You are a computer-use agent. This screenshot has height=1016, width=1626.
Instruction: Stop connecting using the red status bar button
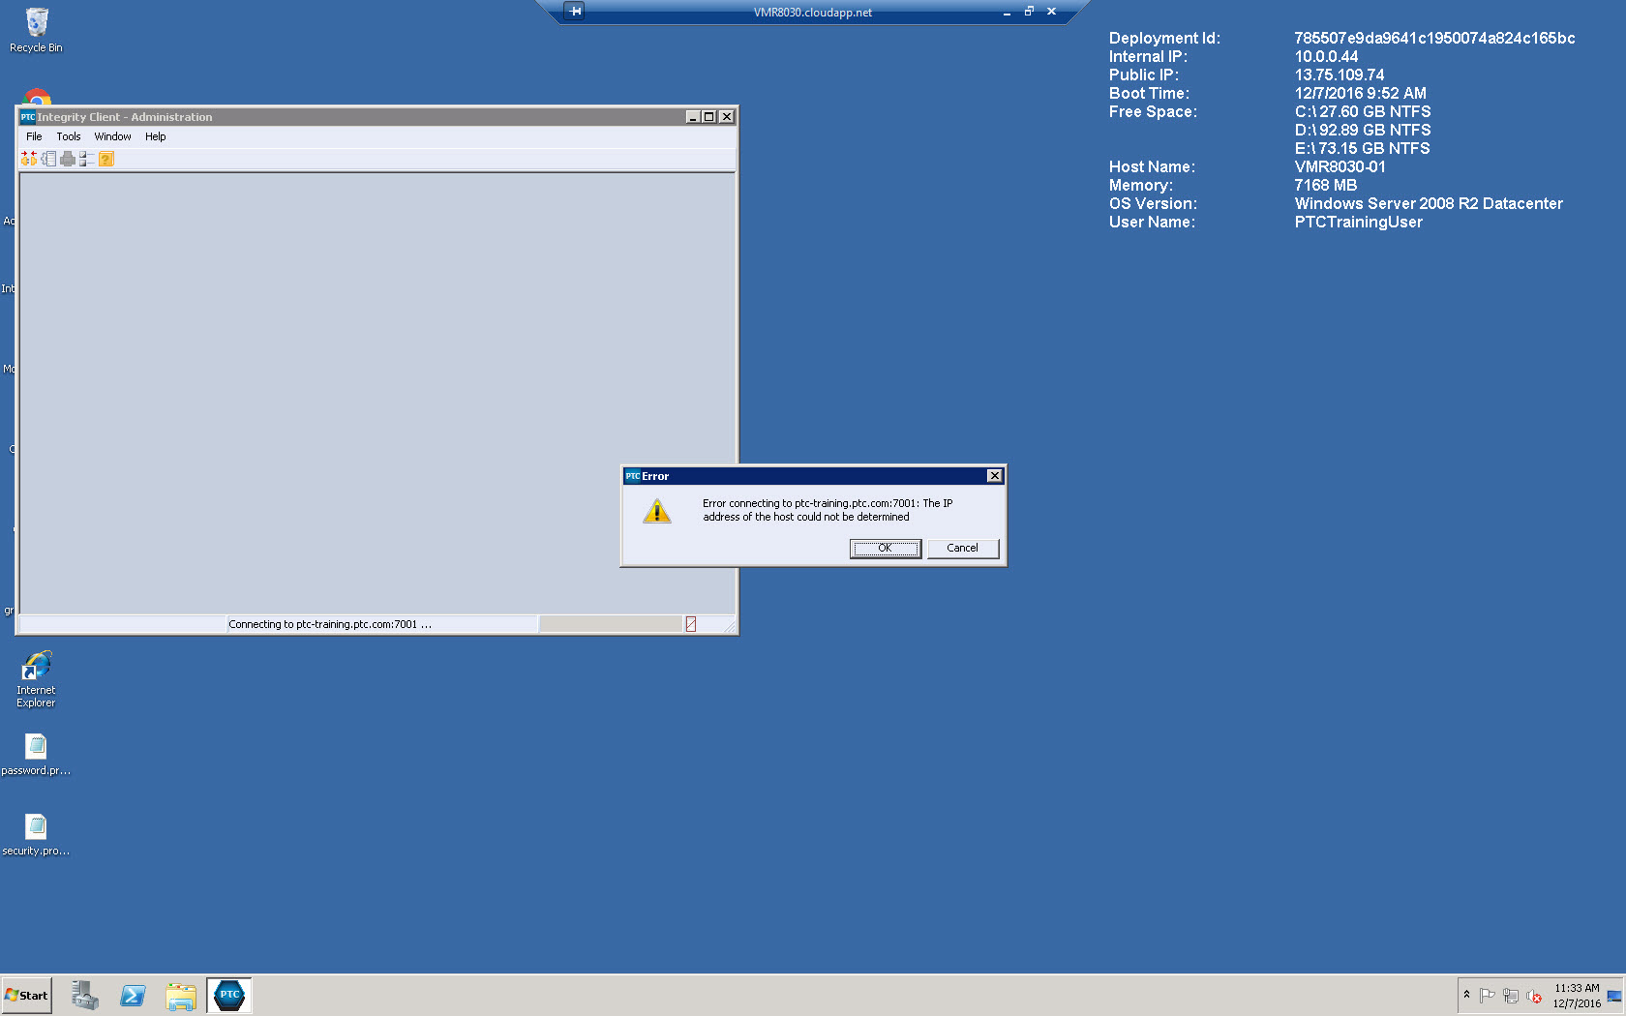(x=690, y=624)
